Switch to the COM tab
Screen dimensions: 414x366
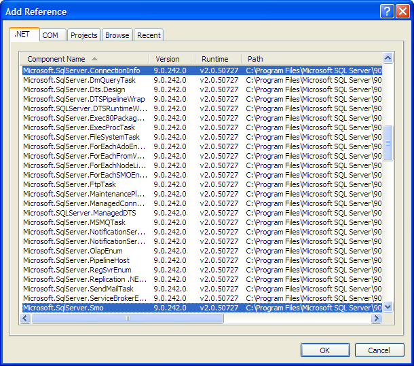(53, 35)
